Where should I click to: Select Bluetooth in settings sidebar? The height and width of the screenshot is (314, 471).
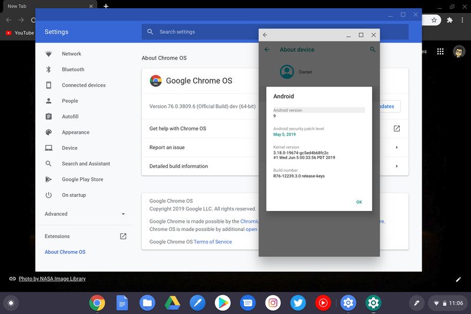73,70
